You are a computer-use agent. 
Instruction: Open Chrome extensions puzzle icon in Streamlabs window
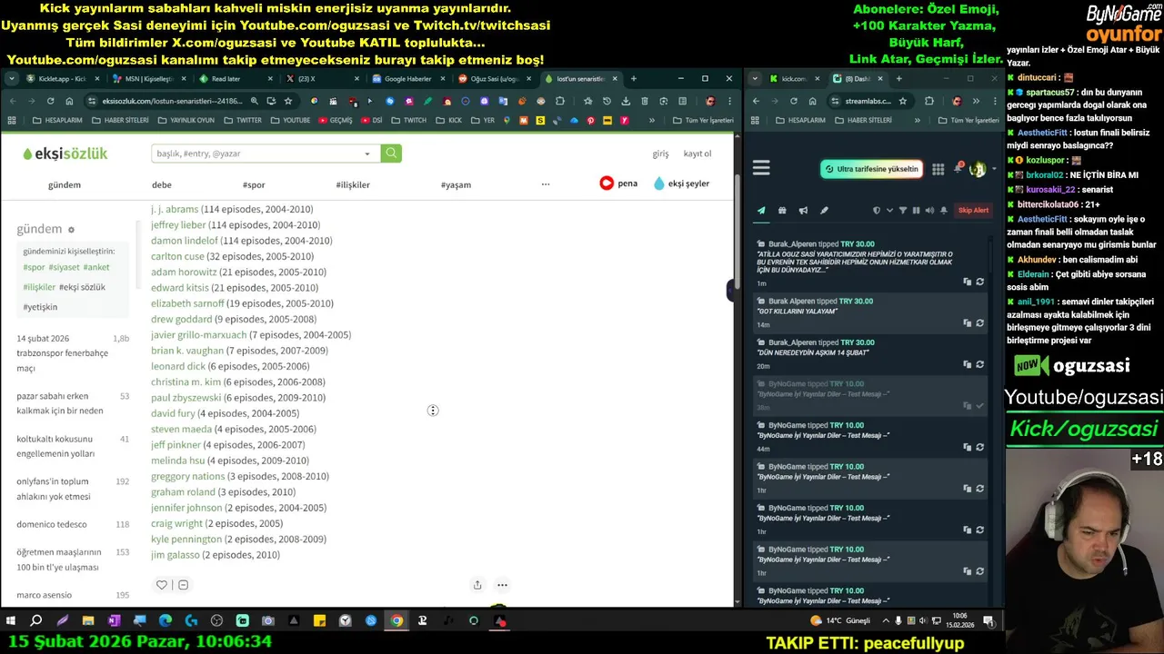(x=928, y=101)
